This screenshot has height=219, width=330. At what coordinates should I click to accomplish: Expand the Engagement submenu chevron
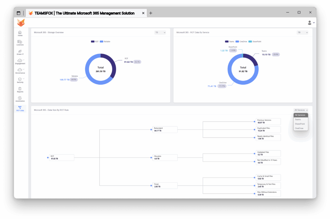(x=24, y=60)
